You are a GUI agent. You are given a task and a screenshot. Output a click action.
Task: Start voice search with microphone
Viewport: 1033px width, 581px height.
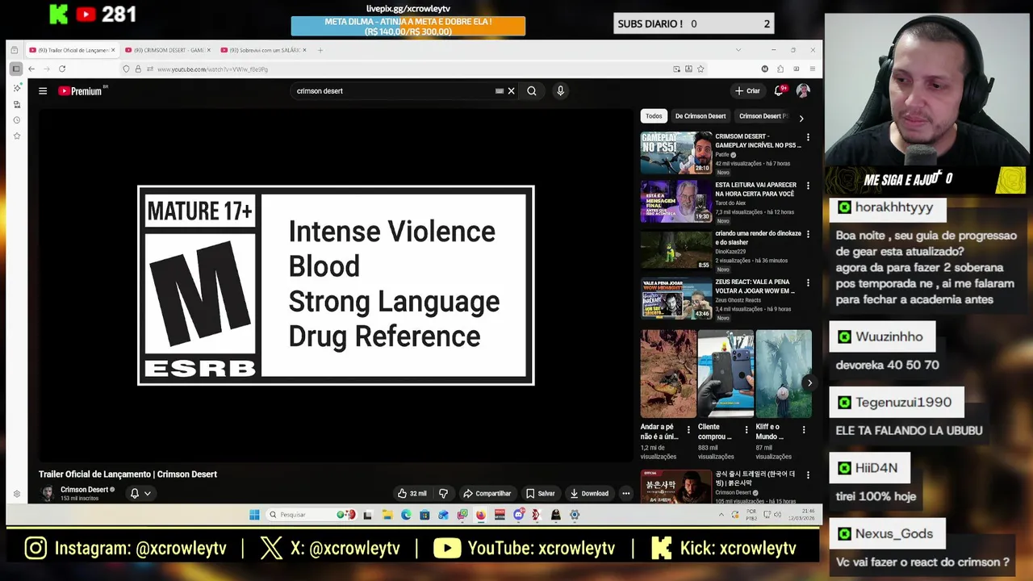point(560,91)
